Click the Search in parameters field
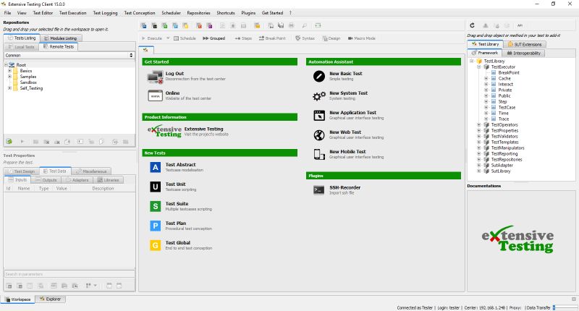This screenshot has width=579, height=311. 69,274
